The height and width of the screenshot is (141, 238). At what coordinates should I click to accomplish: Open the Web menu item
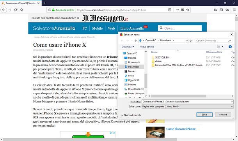[x=112, y=28]
